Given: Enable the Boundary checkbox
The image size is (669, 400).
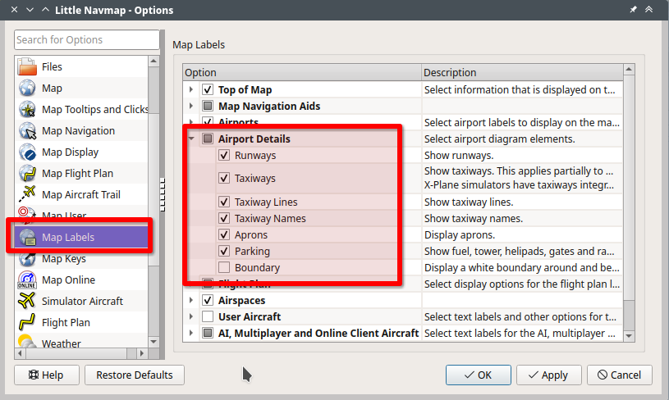Looking at the screenshot, I should [224, 267].
